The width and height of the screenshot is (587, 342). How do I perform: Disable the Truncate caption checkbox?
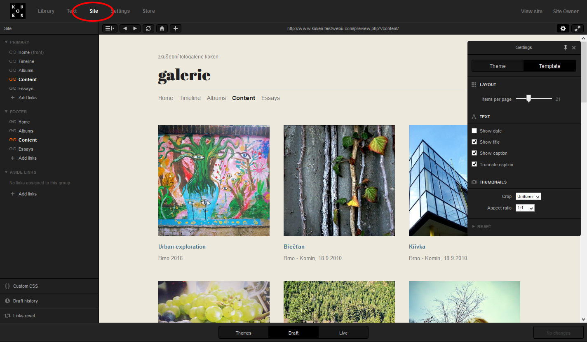coord(474,164)
